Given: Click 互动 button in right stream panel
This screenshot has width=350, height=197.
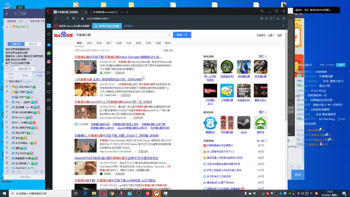Looking at the screenshot, I should [x=341, y=65].
